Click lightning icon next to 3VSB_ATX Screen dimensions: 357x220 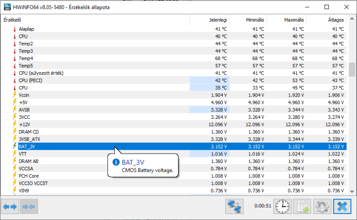click(x=15, y=139)
